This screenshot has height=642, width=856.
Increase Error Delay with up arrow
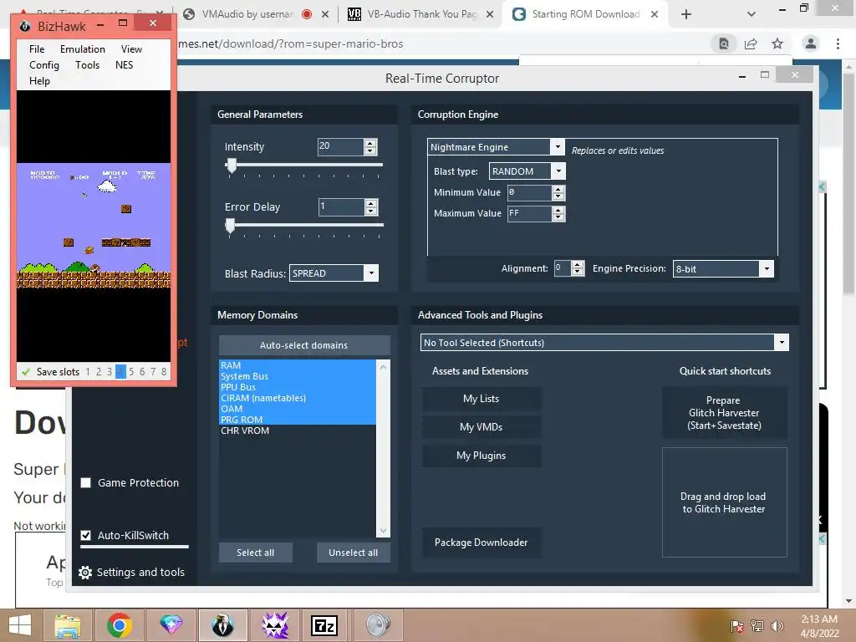coord(371,203)
